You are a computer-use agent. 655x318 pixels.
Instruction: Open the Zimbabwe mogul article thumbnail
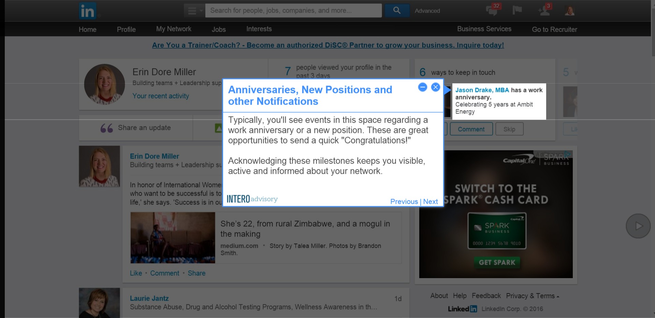pyautogui.click(x=173, y=238)
